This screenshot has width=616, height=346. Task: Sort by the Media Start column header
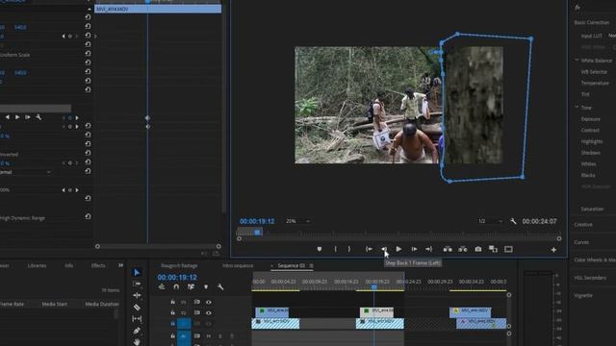54,304
